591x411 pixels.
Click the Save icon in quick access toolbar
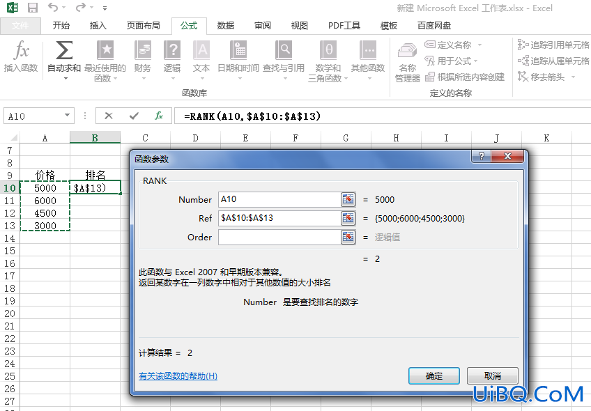tap(33, 8)
